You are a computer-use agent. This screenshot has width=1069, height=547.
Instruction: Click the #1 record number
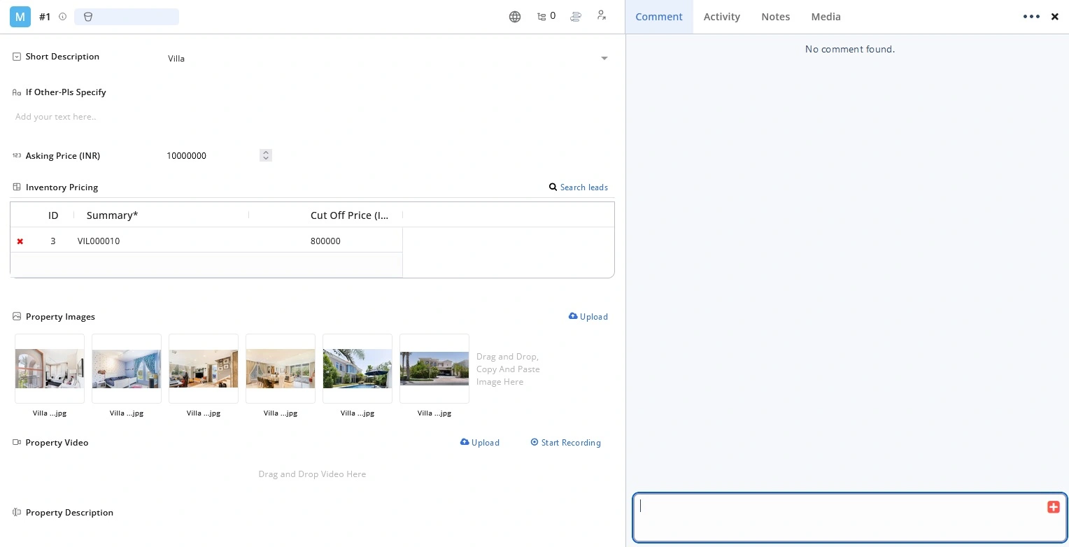coord(45,17)
